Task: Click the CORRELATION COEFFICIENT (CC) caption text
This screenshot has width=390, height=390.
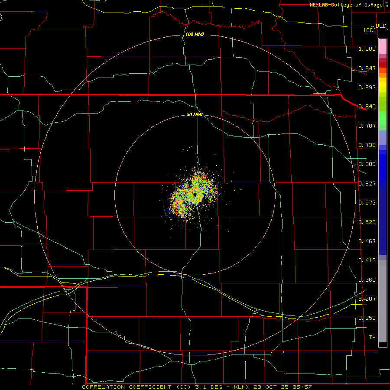Action: (x=137, y=387)
